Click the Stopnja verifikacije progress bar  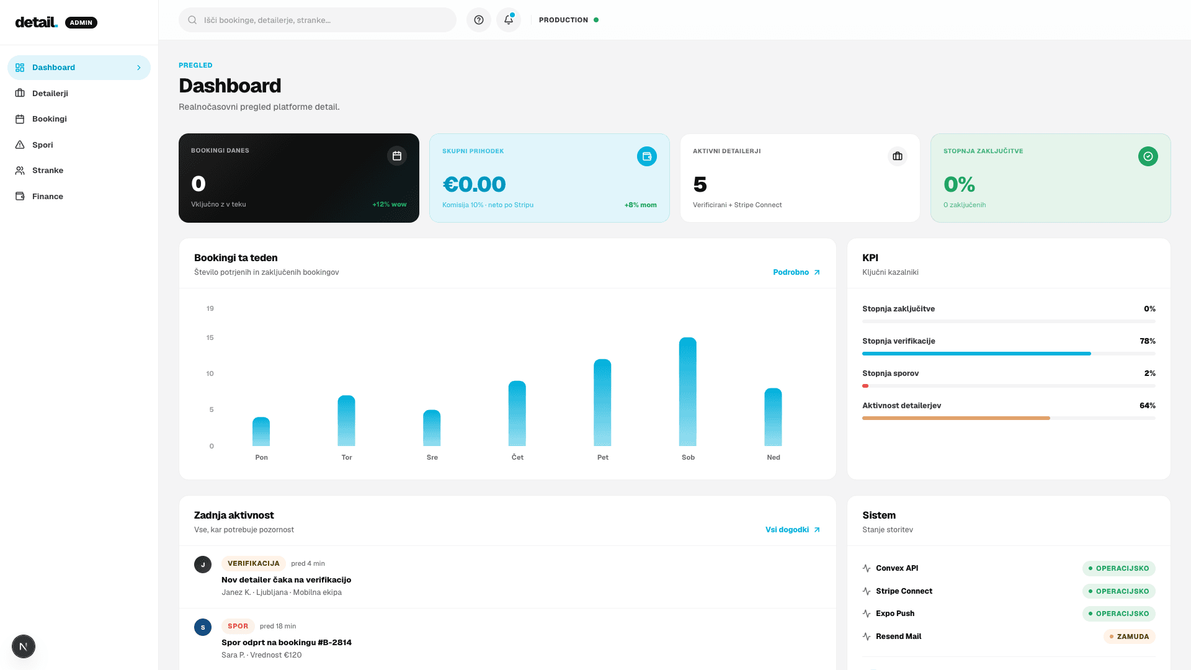[x=1009, y=354]
